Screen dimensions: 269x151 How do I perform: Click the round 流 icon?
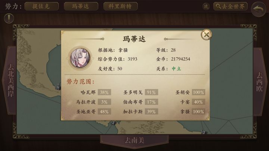[x=206, y=7]
